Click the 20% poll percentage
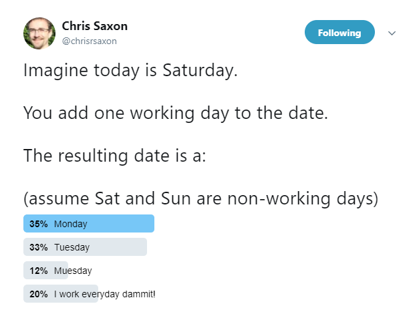The height and width of the screenshot is (310, 419). click(38, 294)
